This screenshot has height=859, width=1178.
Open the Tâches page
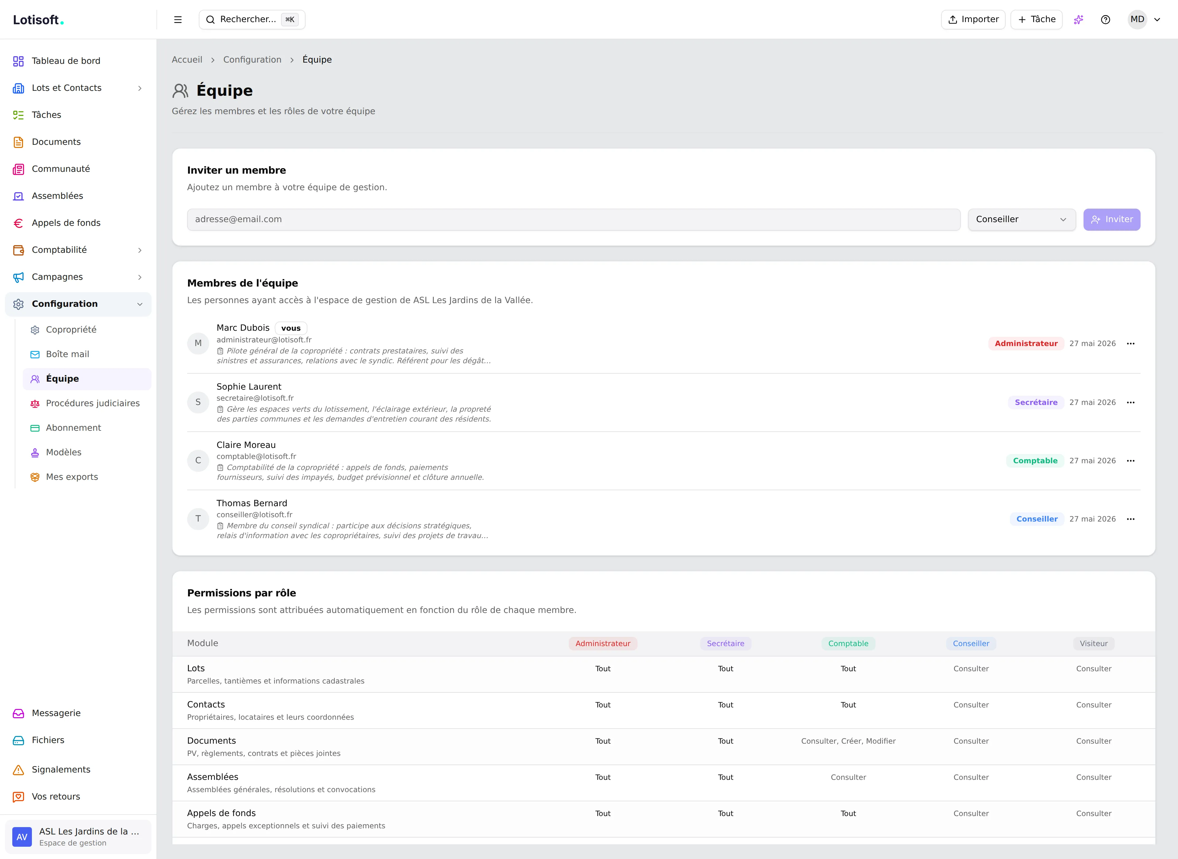(78, 115)
